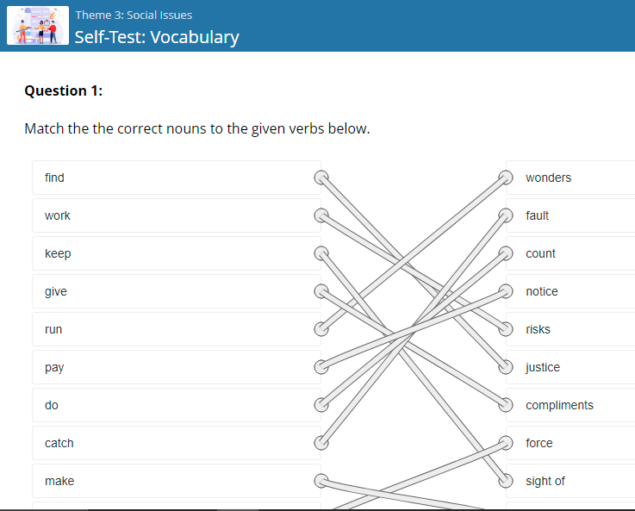Click the connector circle left of "fault"

[x=507, y=215]
